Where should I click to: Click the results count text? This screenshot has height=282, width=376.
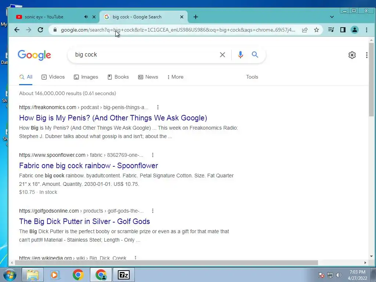[68, 93]
